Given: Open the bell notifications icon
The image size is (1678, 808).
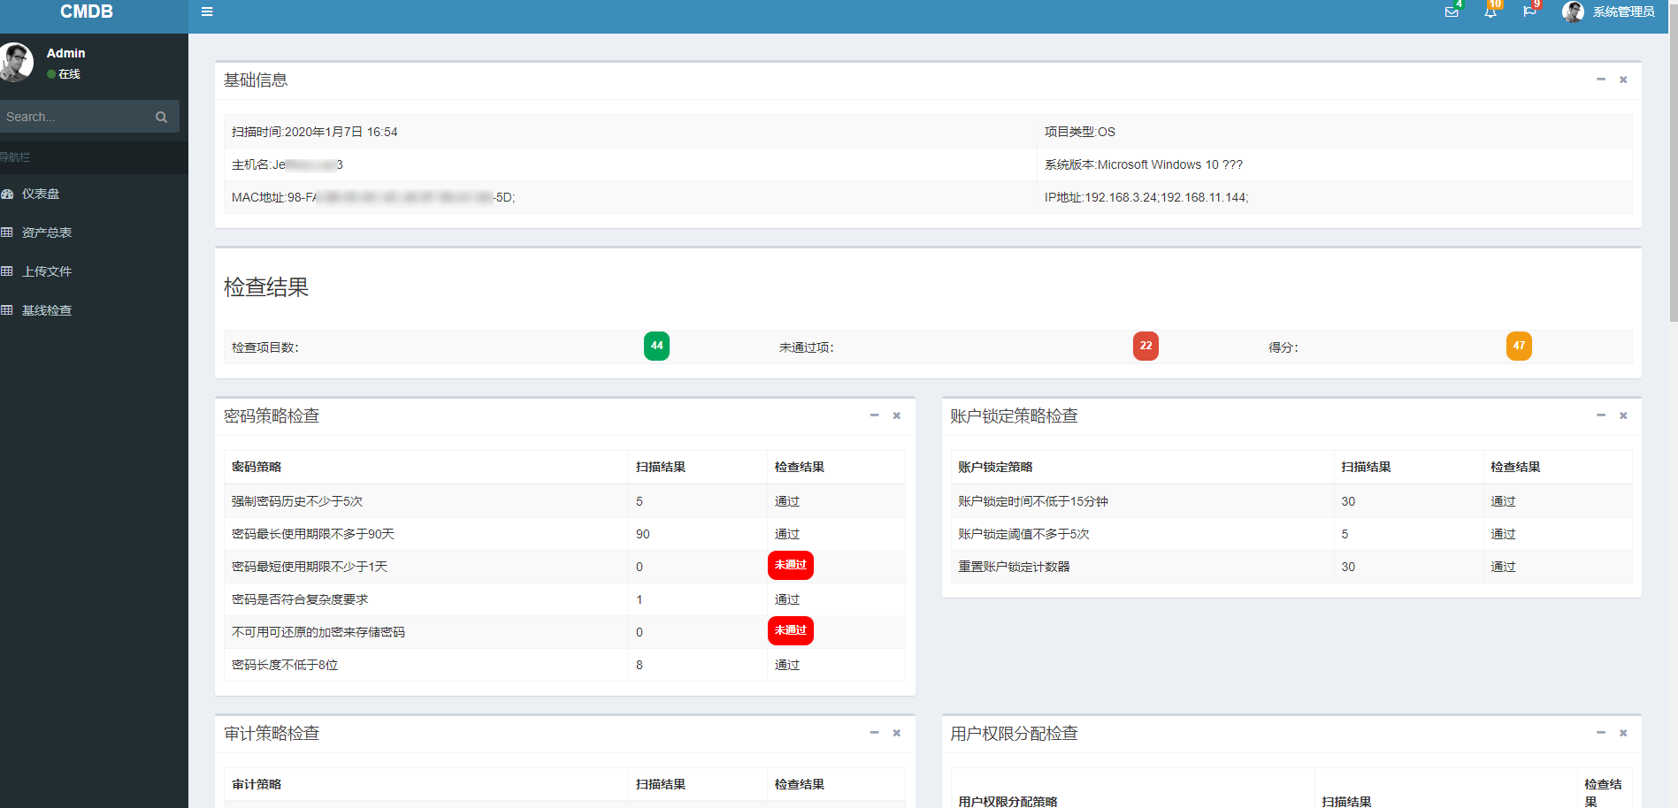Looking at the screenshot, I should click(1490, 11).
